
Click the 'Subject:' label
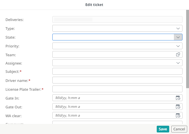click(x=12, y=72)
